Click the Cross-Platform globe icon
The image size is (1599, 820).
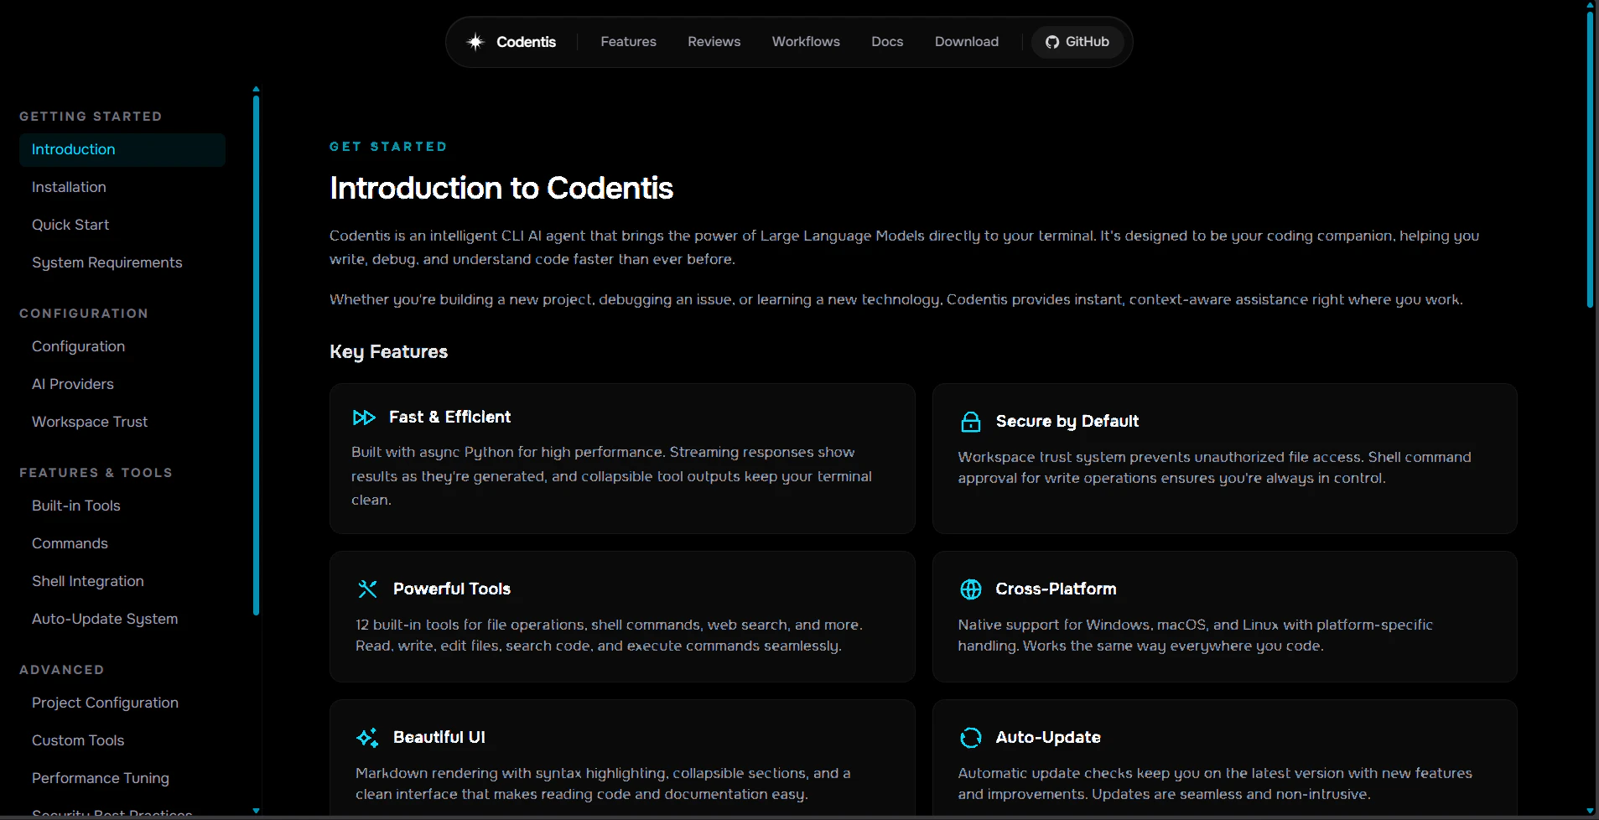pos(971,589)
